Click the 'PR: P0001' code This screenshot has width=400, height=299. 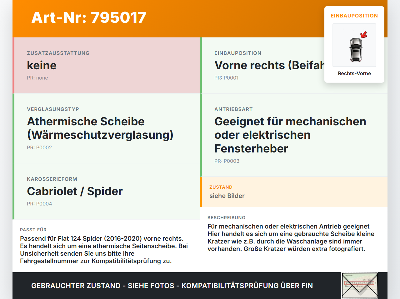227,78
